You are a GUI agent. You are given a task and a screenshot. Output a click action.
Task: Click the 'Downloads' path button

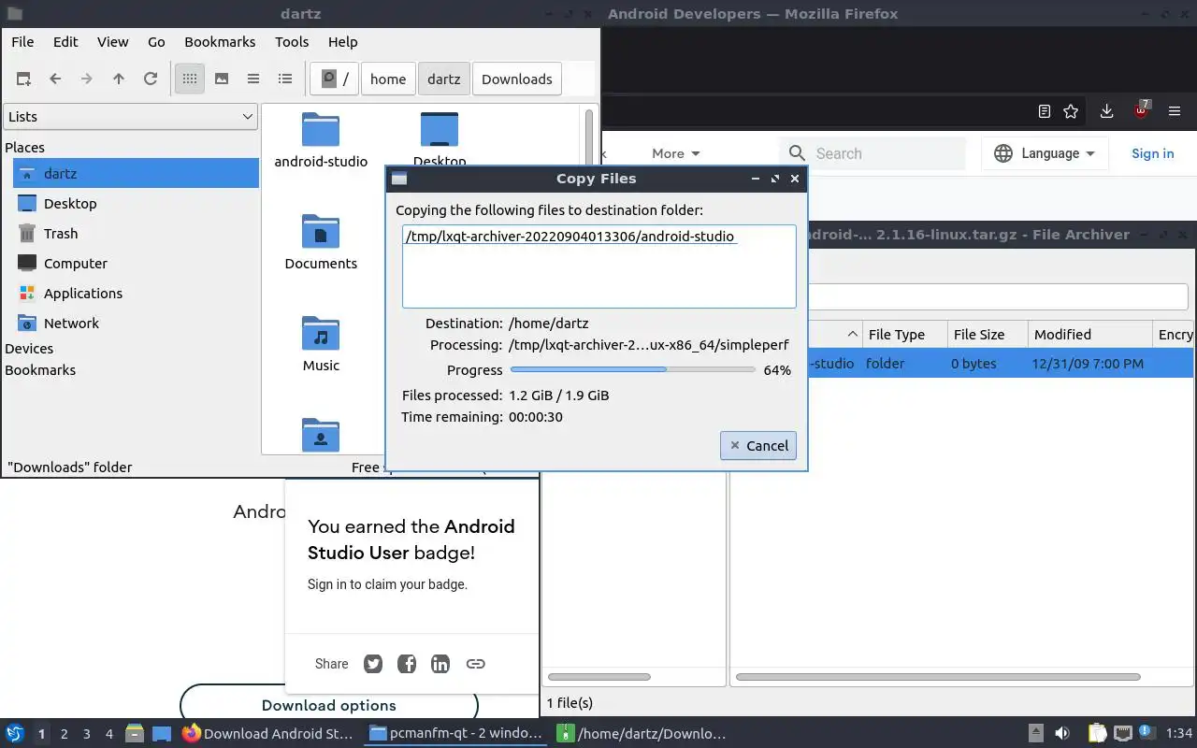click(517, 79)
